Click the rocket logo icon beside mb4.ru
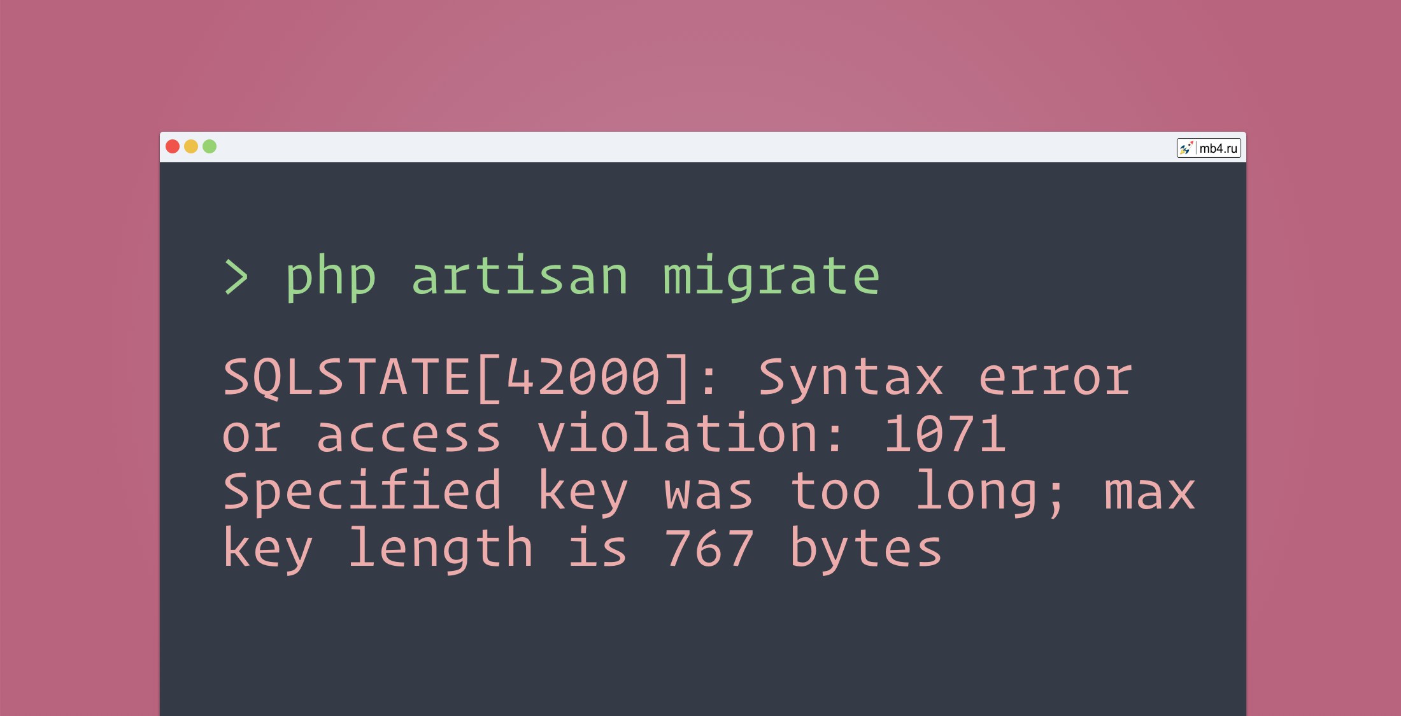Screen dimensions: 1401x716 (x=1186, y=148)
